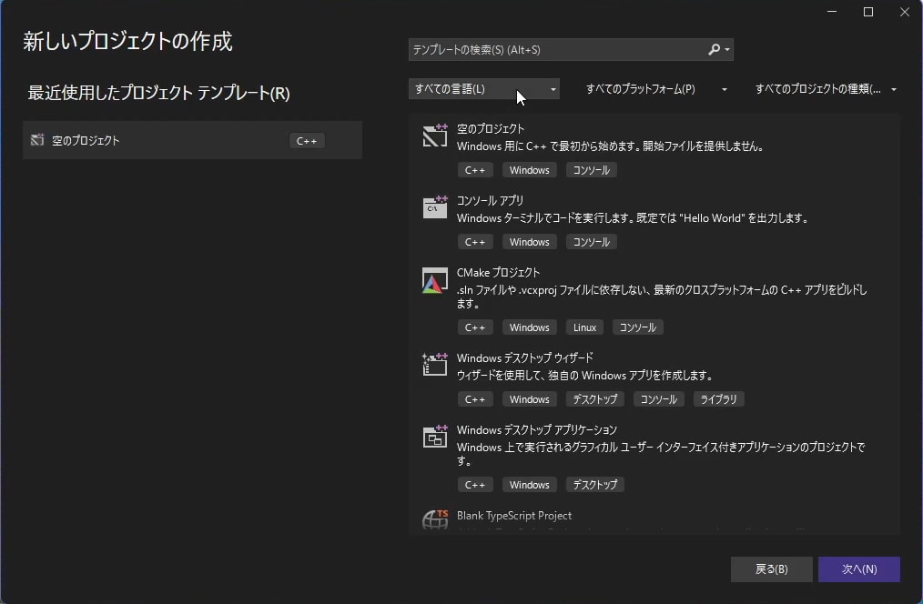Click Windows tag under デスクトップ ウィザード
Viewport: 923px width, 604px height.
point(529,399)
